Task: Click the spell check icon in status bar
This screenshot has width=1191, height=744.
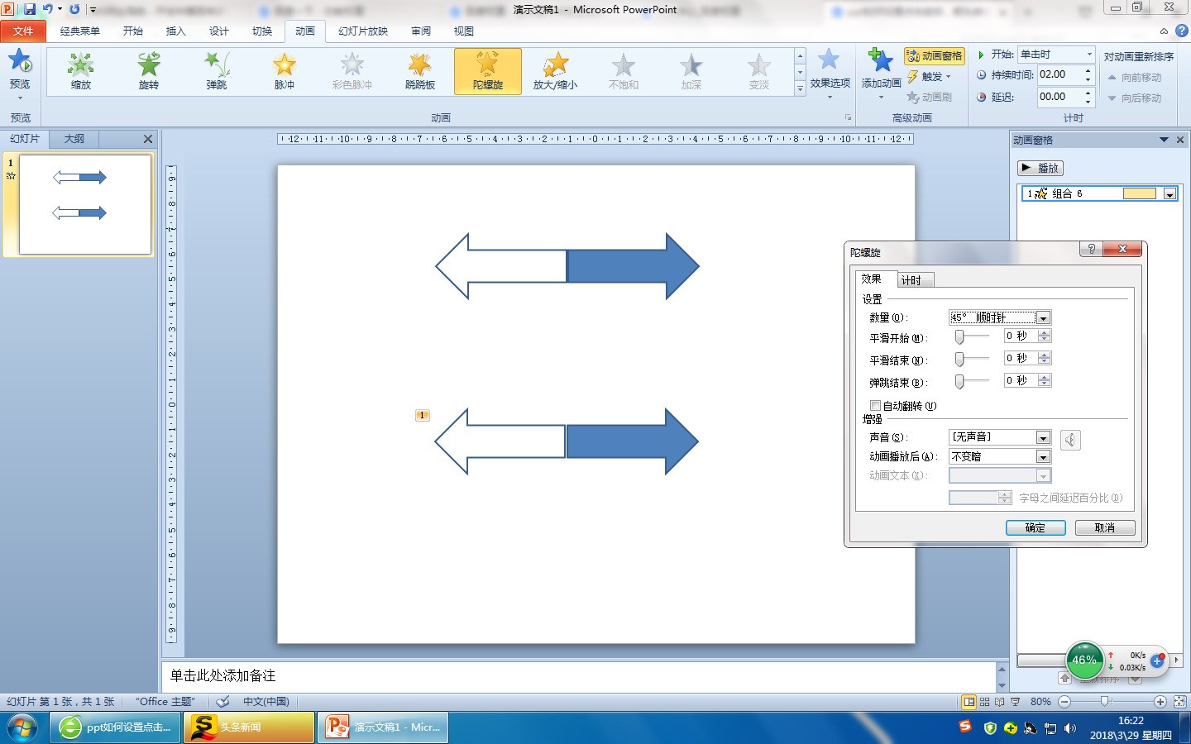Action: pyautogui.click(x=222, y=701)
